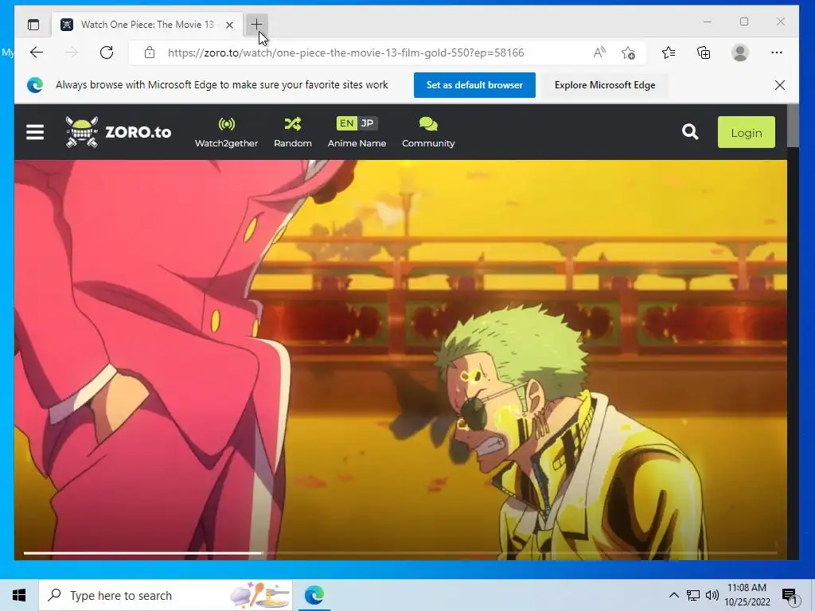Click the zoro.to address bar URL

pos(345,53)
